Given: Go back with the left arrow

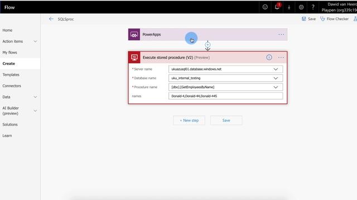Looking at the screenshot, I should 51,19.
